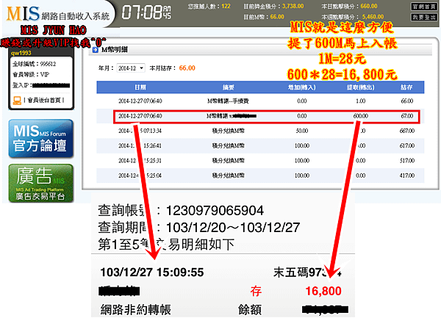Click the 日期 column header
The height and width of the screenshot is (318, 441).
tap(140, 87)
